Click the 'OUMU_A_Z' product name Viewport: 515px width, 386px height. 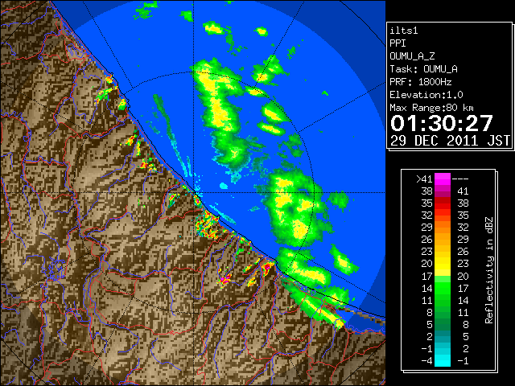(x=412, y=56)
